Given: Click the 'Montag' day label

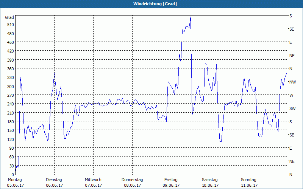Looking at the screenshot, I should click(15, 180).
